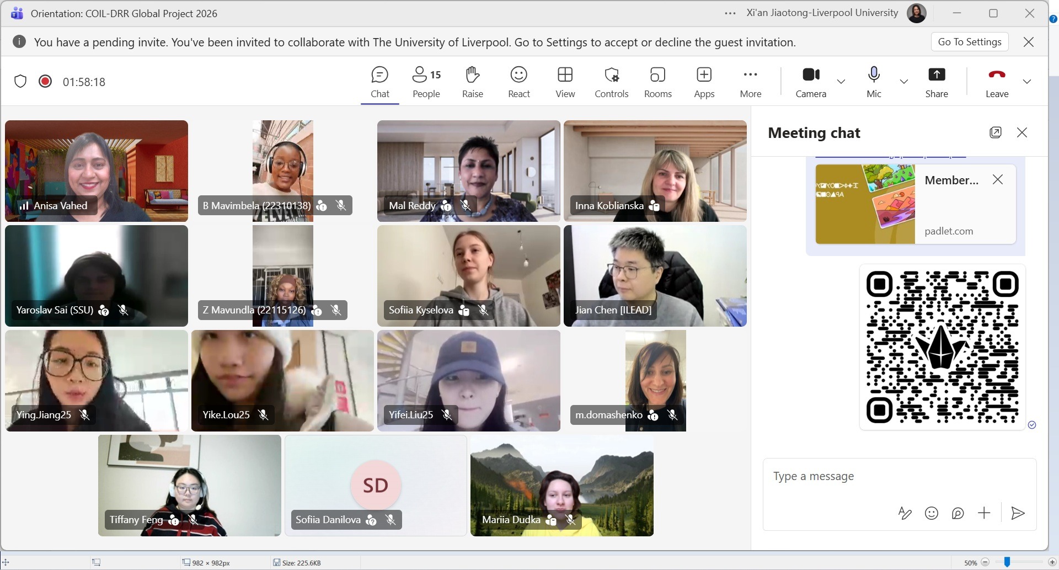Click the send message arrow
Image resolution: width=1059 pixels, height=570 pixels.
click(x=1018, y=513)
